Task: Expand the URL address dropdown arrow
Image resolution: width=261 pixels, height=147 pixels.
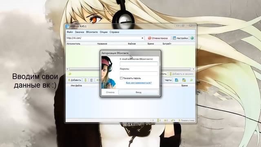Action: click(142, 38)
